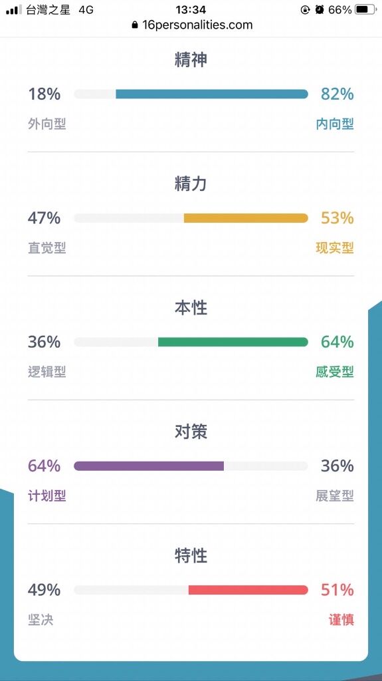Viewport: 382px width, 681px height.
Task: Select the 内向型 label
Action: [335, 124]
